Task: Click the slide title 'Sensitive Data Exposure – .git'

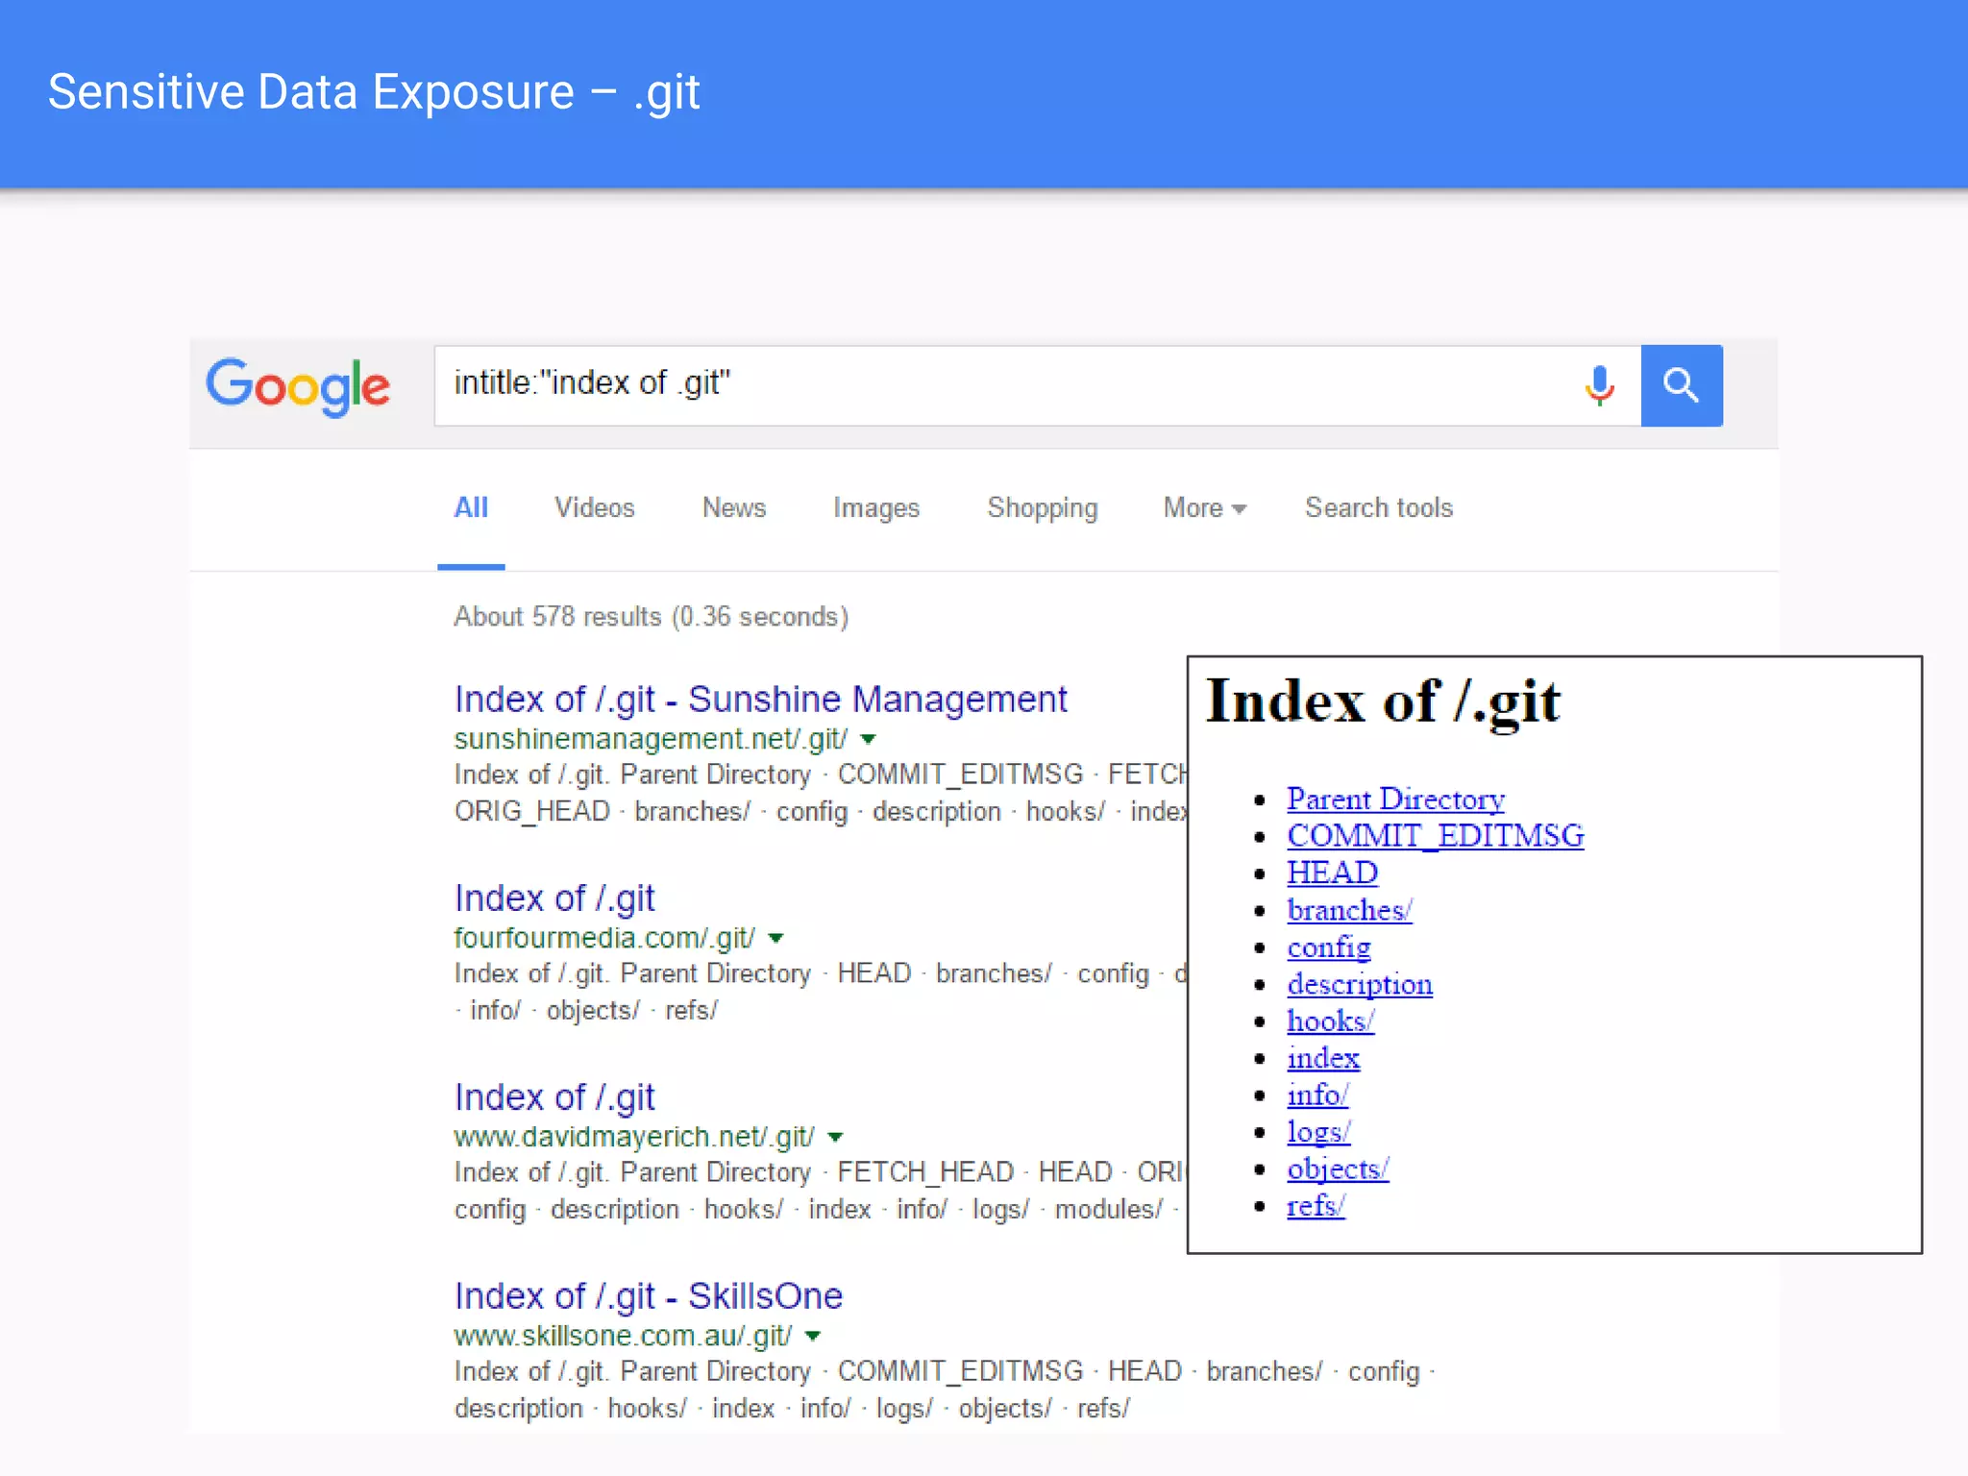Action: pos(374,93)
